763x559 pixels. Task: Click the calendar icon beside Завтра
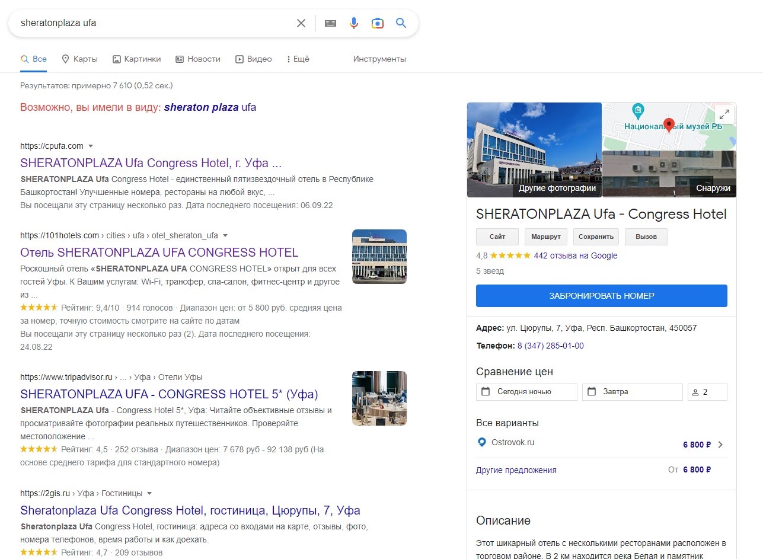(x=592, y=392)
